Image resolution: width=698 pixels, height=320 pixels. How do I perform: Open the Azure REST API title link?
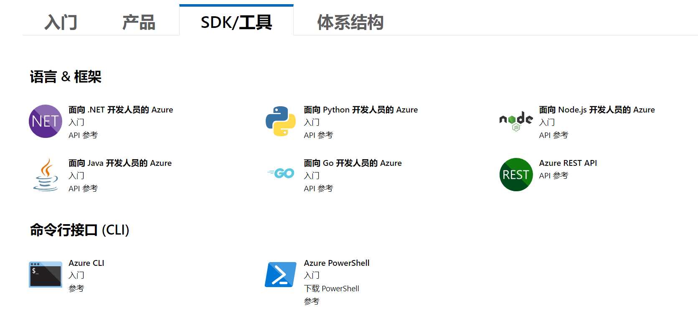[568, 163]
